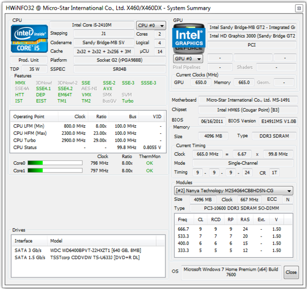
Task: Click the Clock header in operating point table
Action: (73, 117)
